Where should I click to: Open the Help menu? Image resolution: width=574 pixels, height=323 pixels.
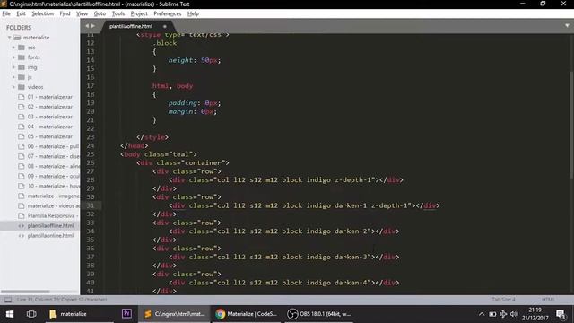coord(193,13)
